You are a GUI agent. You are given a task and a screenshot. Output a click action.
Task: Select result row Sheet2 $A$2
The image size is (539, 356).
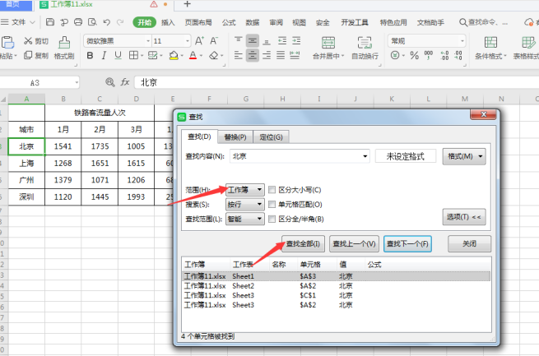pos(337,285)
